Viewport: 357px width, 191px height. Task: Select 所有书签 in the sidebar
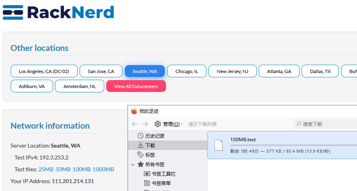tap(168, 164)
